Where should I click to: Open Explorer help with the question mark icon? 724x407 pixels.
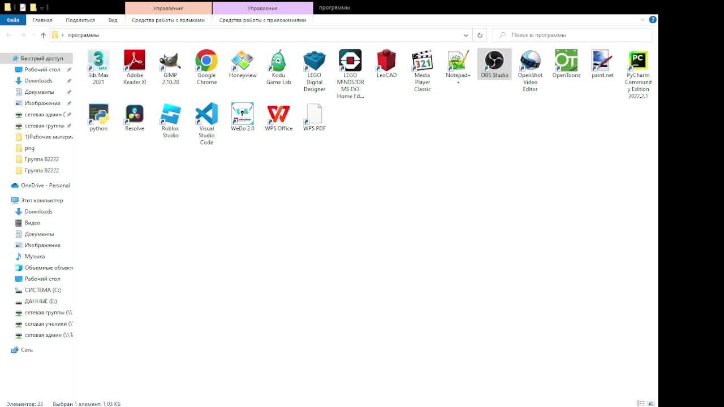[653, 20]
